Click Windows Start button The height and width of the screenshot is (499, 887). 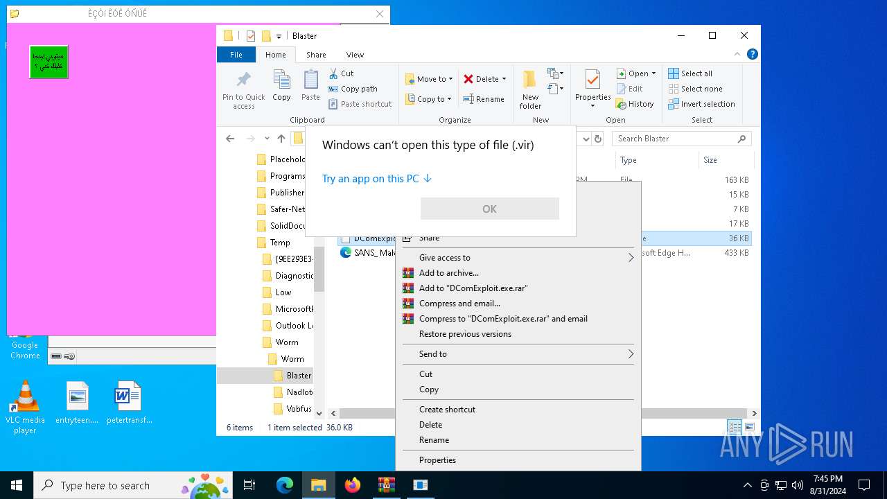tap(17, 485)
